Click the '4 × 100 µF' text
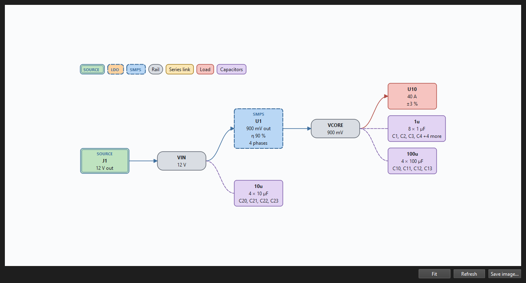The height and width of the screenshot is (283, 526). tap(412, 161)
